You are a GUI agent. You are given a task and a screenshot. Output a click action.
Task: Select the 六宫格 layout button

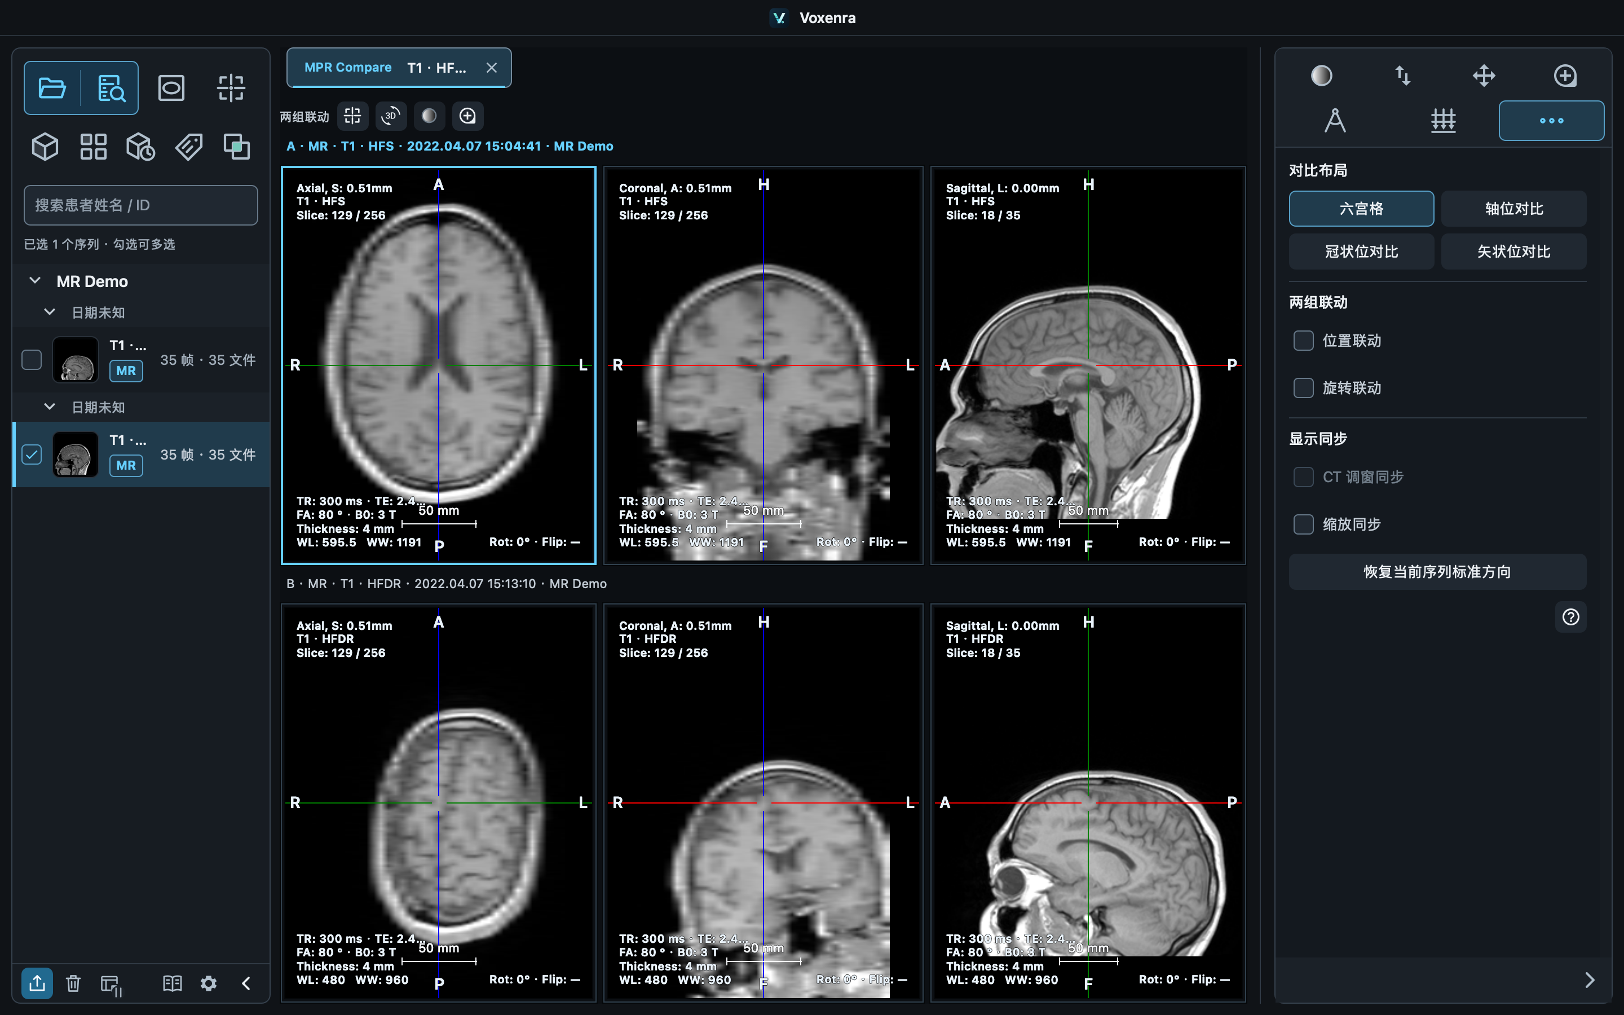click(1361, 209)
